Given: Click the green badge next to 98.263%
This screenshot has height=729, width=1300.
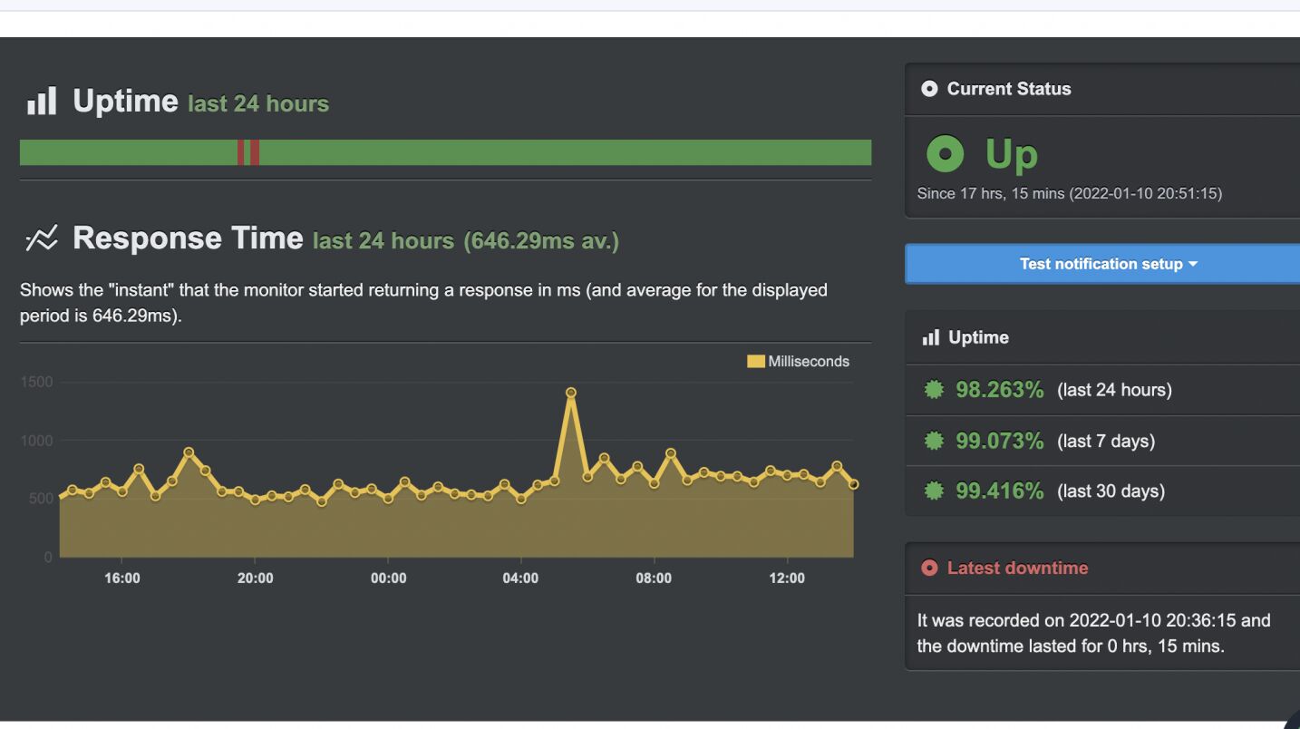Looking at the screenshot, I should tap(934, 390).
